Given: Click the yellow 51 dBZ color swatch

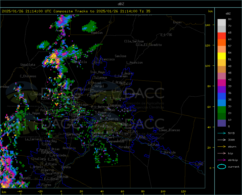Looking at the screenshot, I should [x=222, y=56].
